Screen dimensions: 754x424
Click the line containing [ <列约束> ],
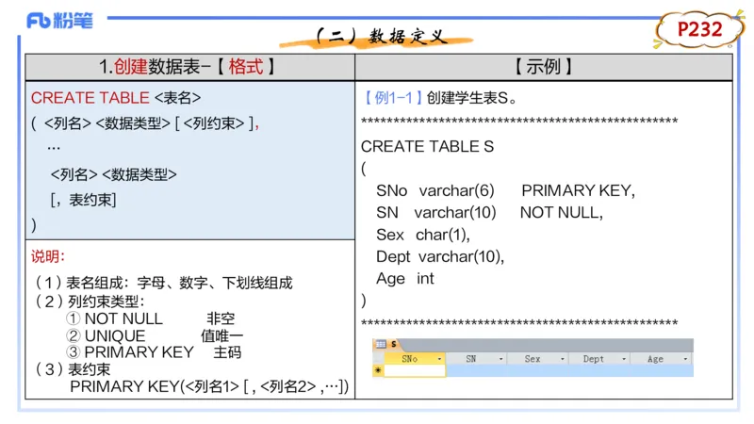point(145,123)
